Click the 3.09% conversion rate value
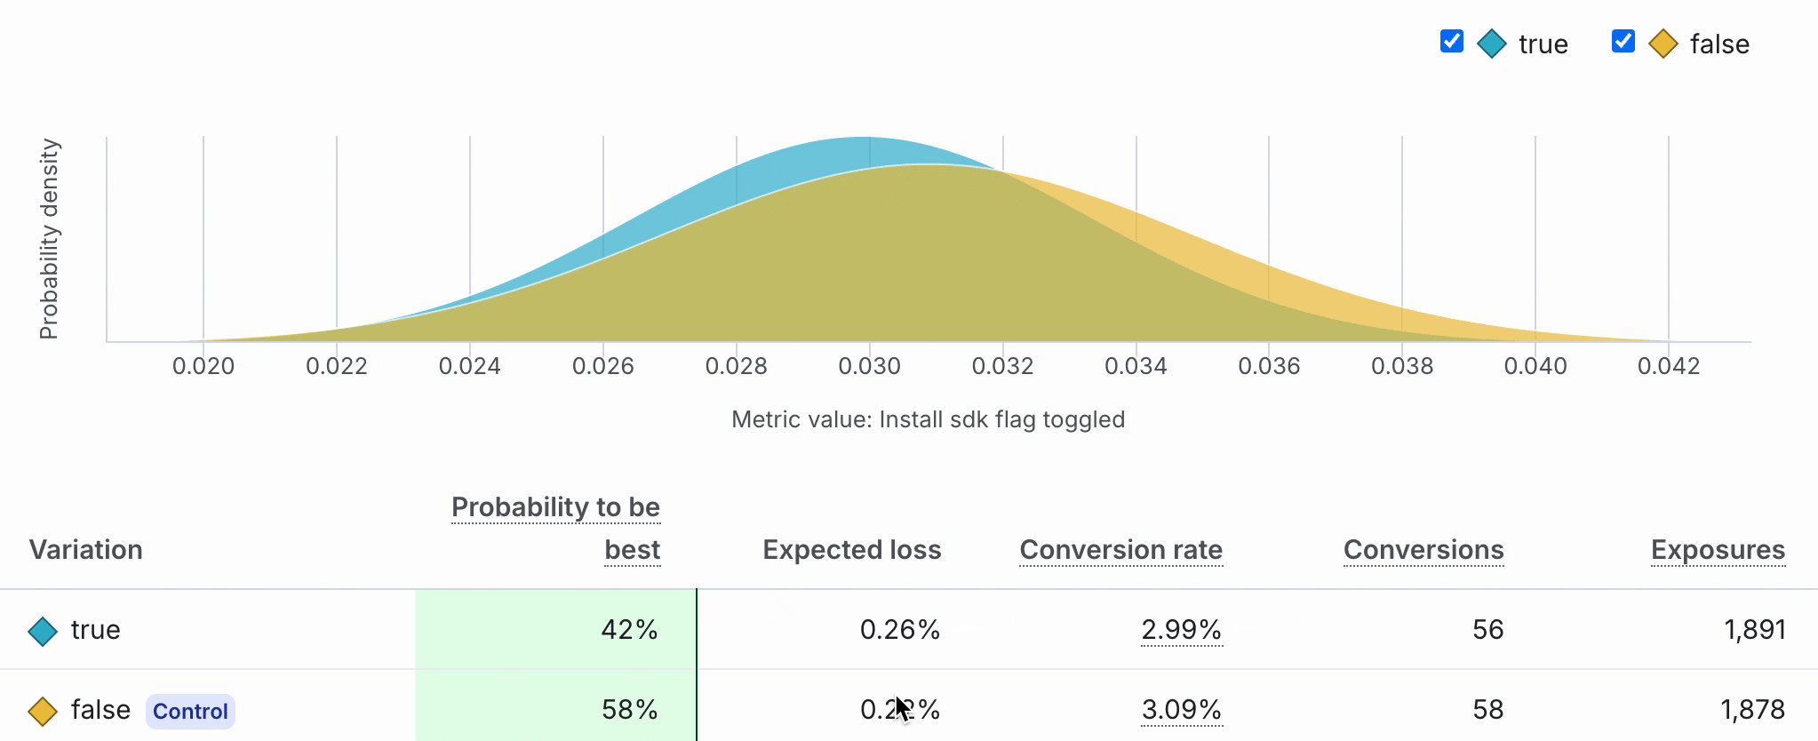This screenshot has width=1818, height=741. tap(1181, 710)
